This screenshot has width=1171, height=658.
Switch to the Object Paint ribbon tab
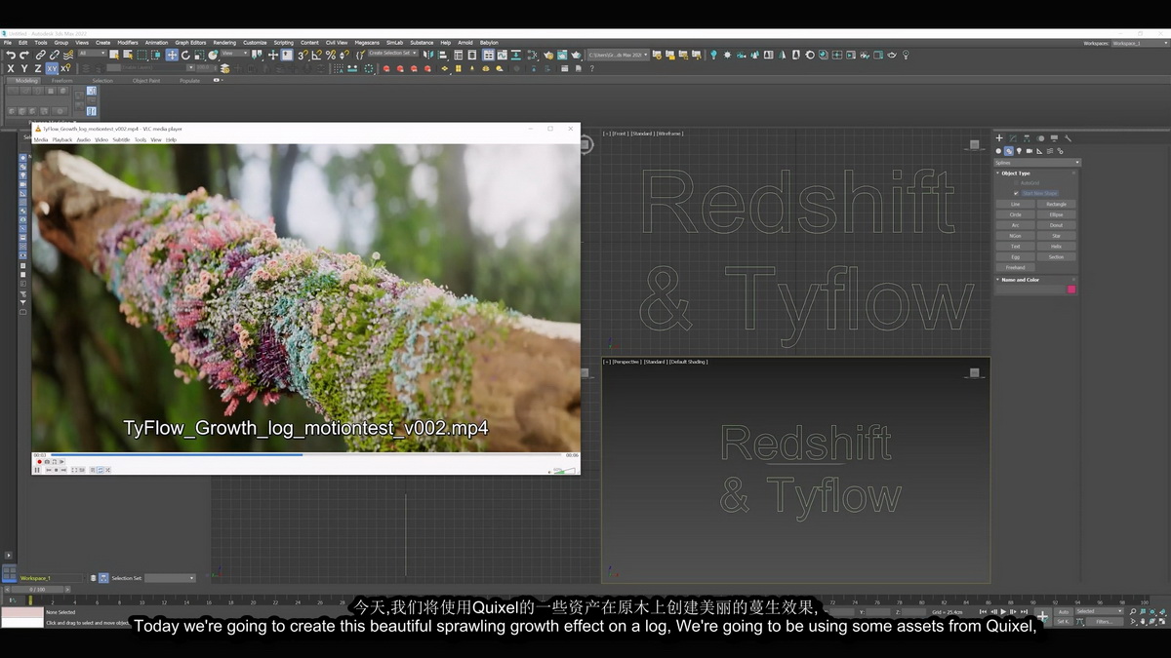click(x=146, y=81)
